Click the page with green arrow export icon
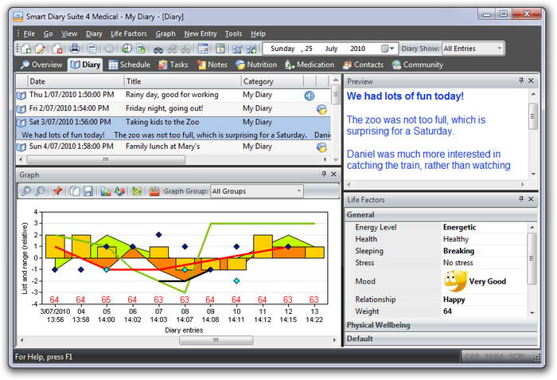The height and width of the screenshot is (380, 557). pos(141,49)
